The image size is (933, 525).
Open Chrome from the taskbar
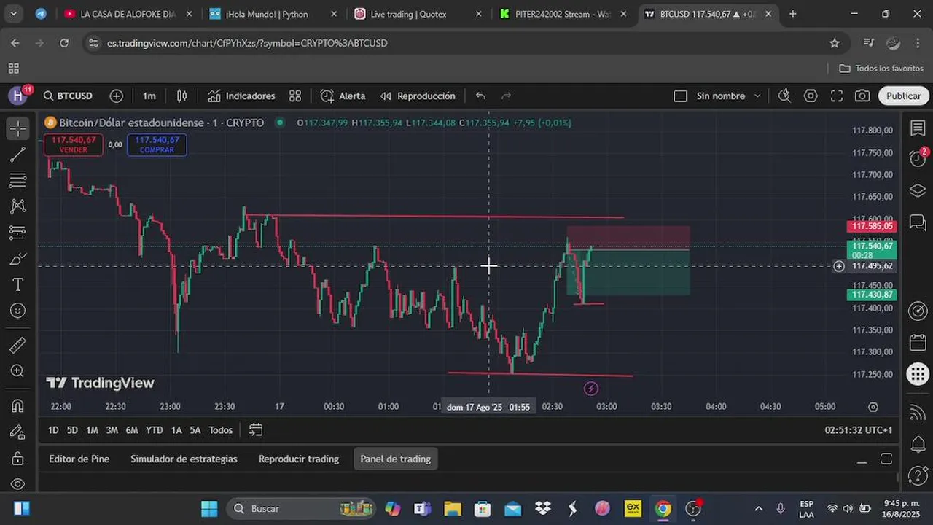click(663, 508)
